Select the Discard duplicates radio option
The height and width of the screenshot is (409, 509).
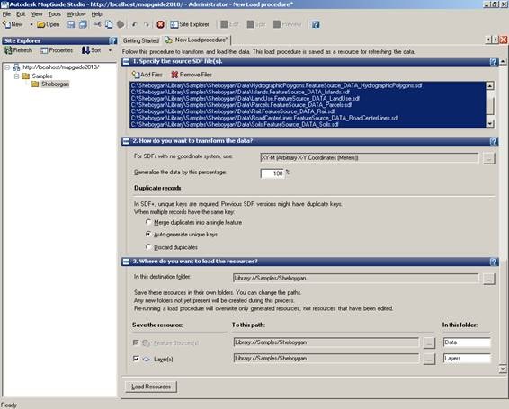pos(148,247)
